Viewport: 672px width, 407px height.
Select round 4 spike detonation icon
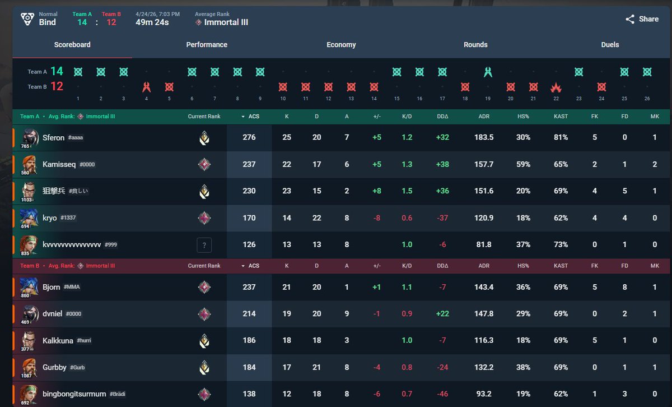coord(146,87)
